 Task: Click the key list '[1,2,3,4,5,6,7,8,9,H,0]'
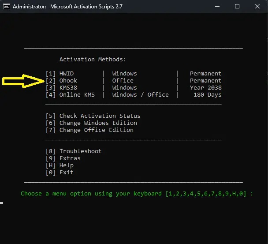click(206, 194)
